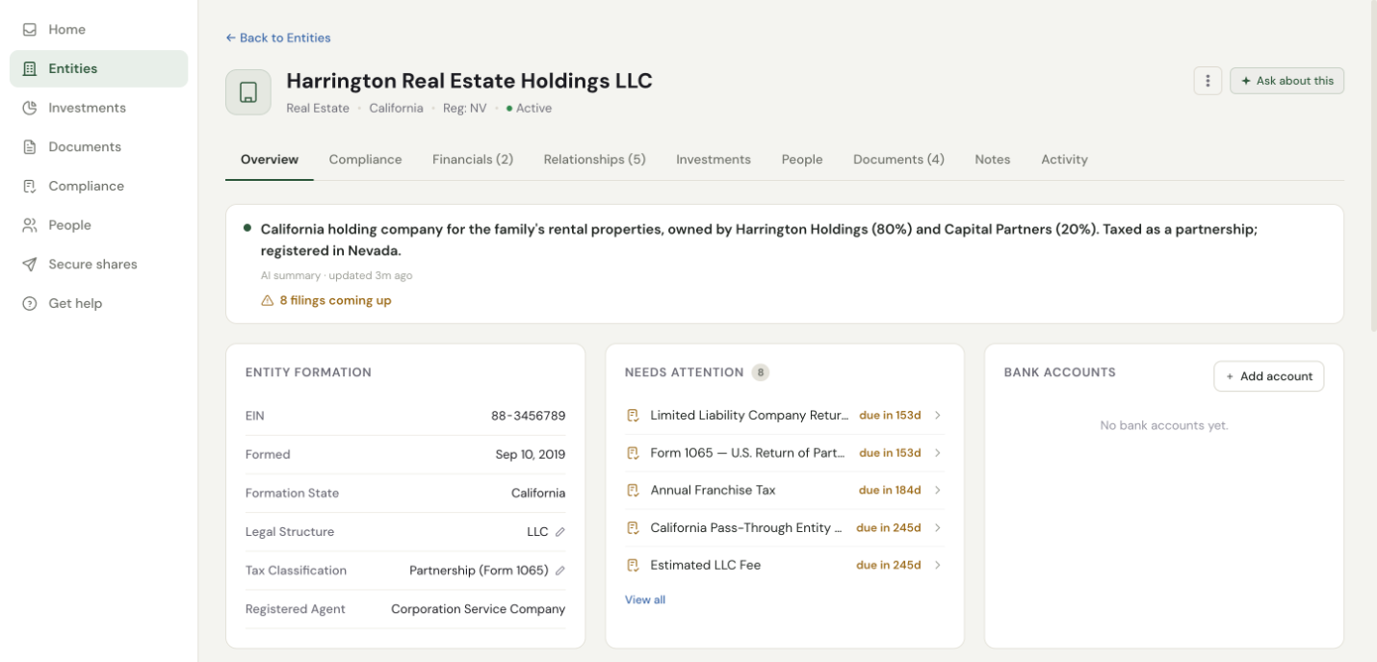The height and width of the screenshot is (662, 1377).
Task: Click the Formation State value California
Action: point(538,493)
